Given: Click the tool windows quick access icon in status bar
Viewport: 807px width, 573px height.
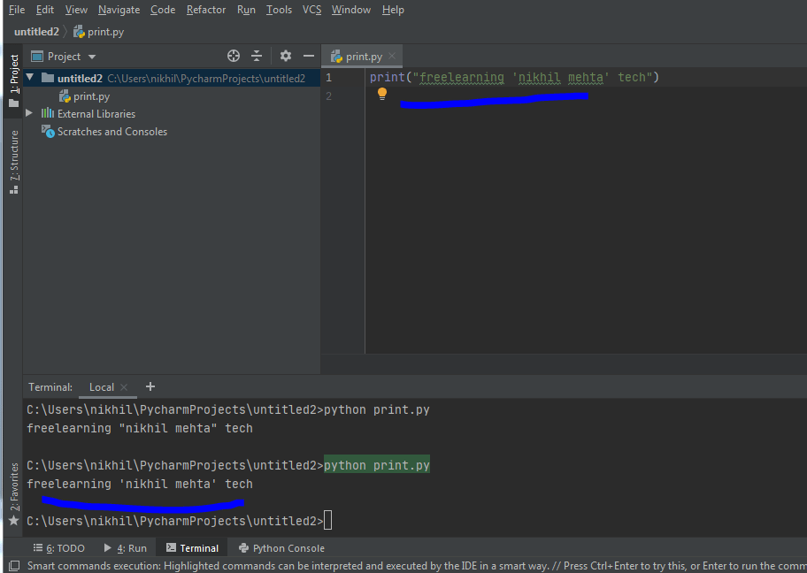Looking at the screenshot, I should (x=14, y=566).
